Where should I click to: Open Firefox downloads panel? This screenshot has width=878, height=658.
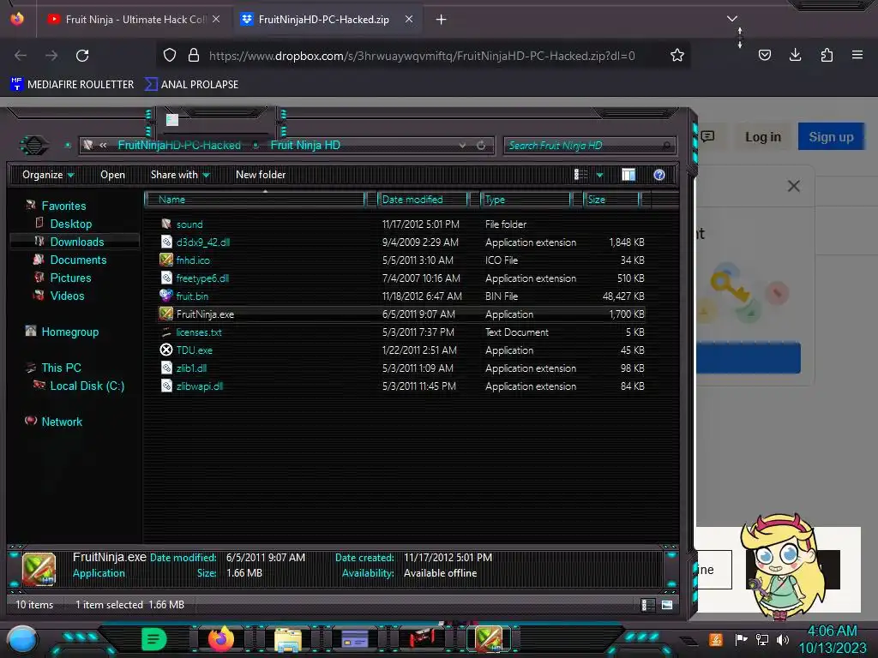[x=795, y=55]
